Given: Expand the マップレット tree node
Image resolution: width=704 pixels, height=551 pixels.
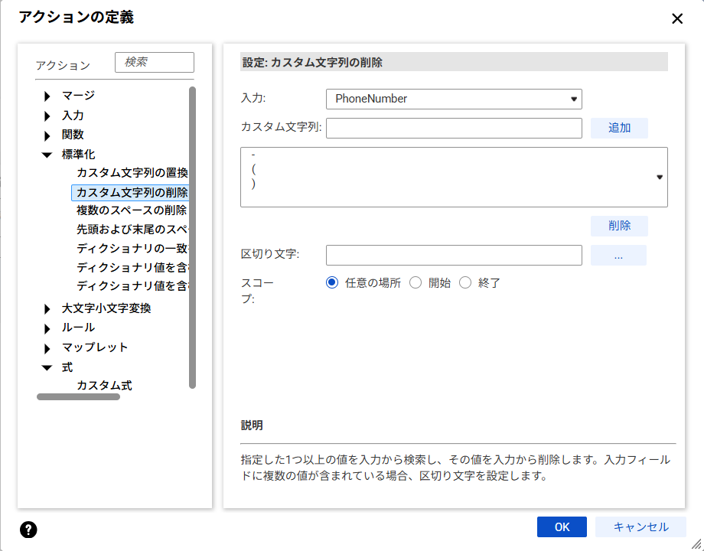Looking at the screenshot, I should click(47, 348).
